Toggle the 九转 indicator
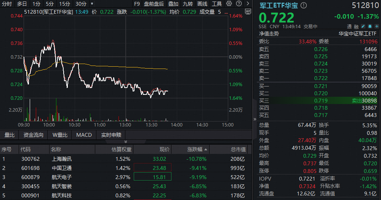The image size is (381, 200). [x=187, y=4]
